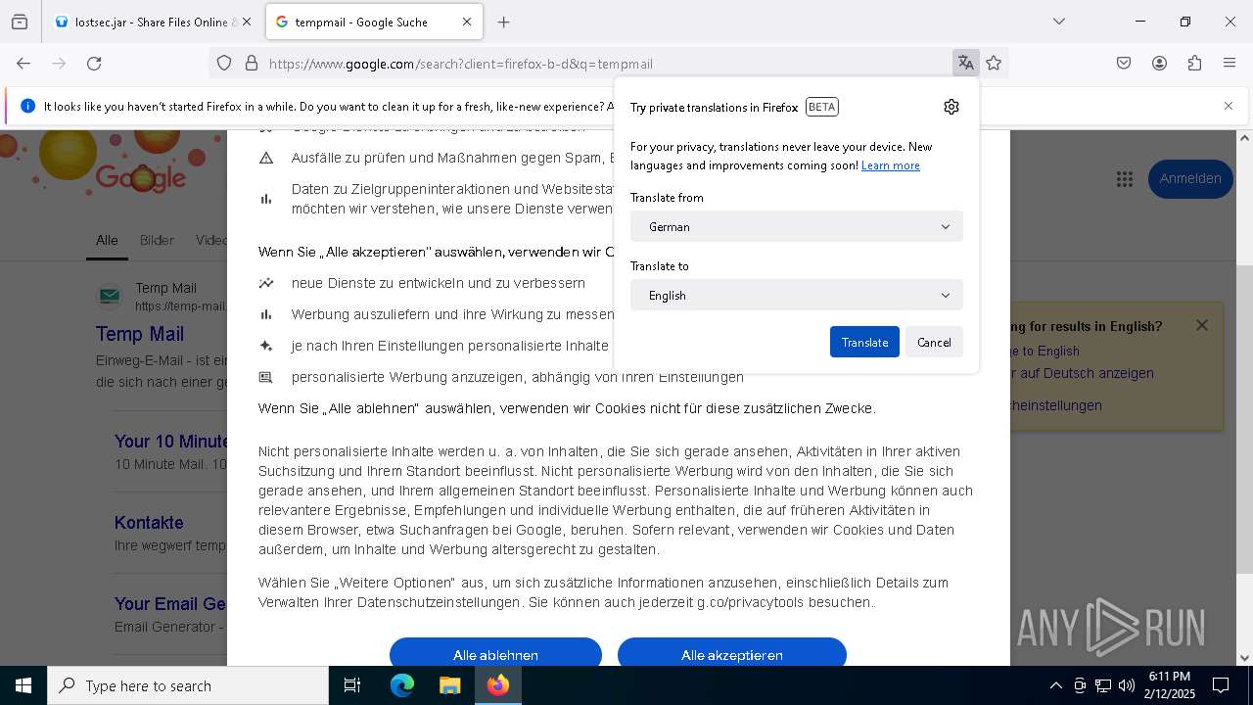The image size is (1253, 705).
Task: Close the English results suggestion box
Action: coord(1202,325)
